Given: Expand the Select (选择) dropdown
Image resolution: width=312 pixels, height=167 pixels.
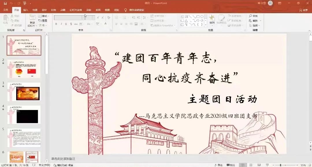Looking at the screenshot, I should pos(255,25).
